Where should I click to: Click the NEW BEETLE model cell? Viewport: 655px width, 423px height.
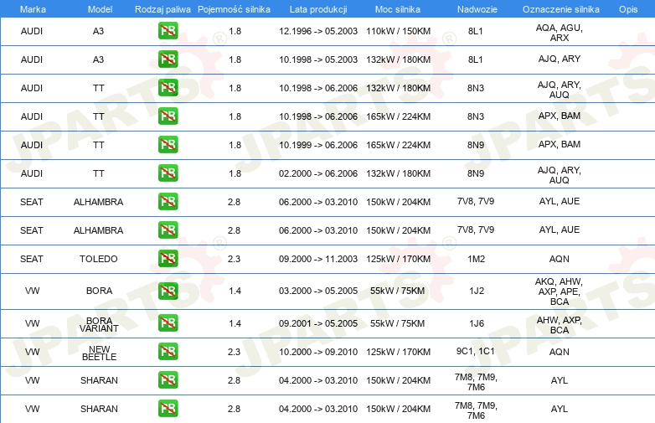pyautogui.click(x=99, y=353)
